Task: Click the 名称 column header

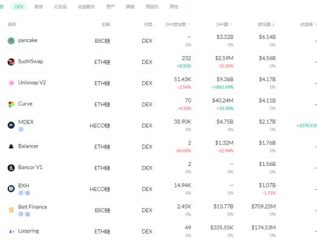Action: 12,24
